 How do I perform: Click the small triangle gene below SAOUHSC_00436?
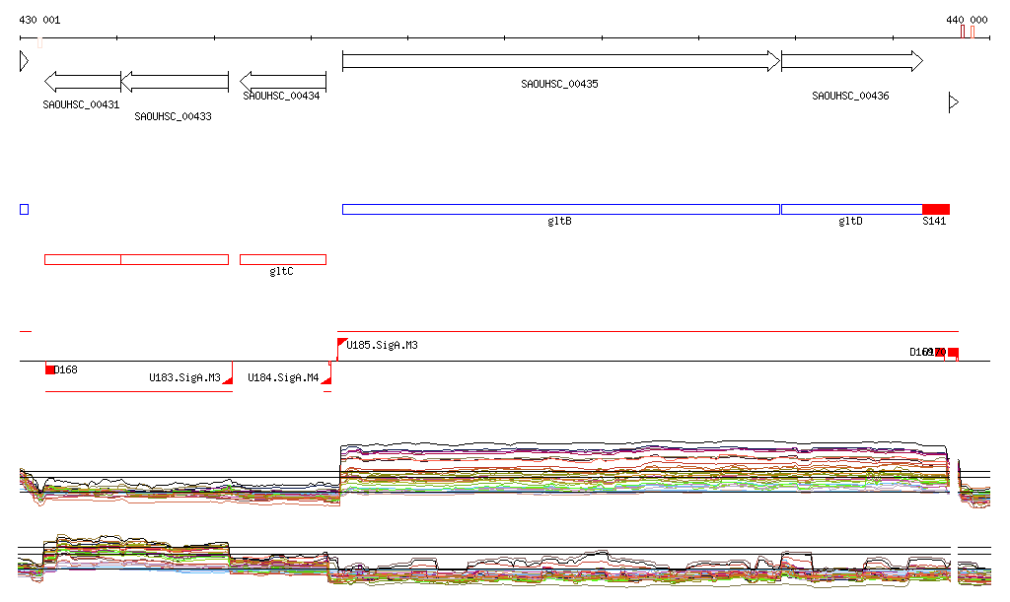[x=954, y=102]
